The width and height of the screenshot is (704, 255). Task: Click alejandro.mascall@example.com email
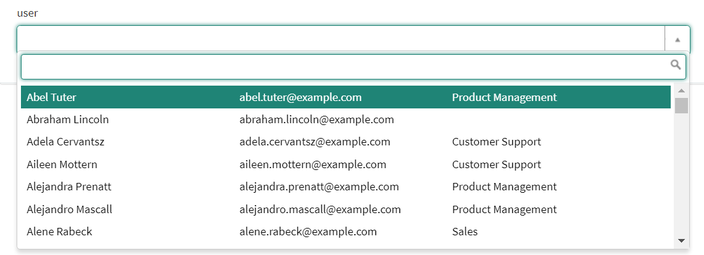[x=320, y=209]
